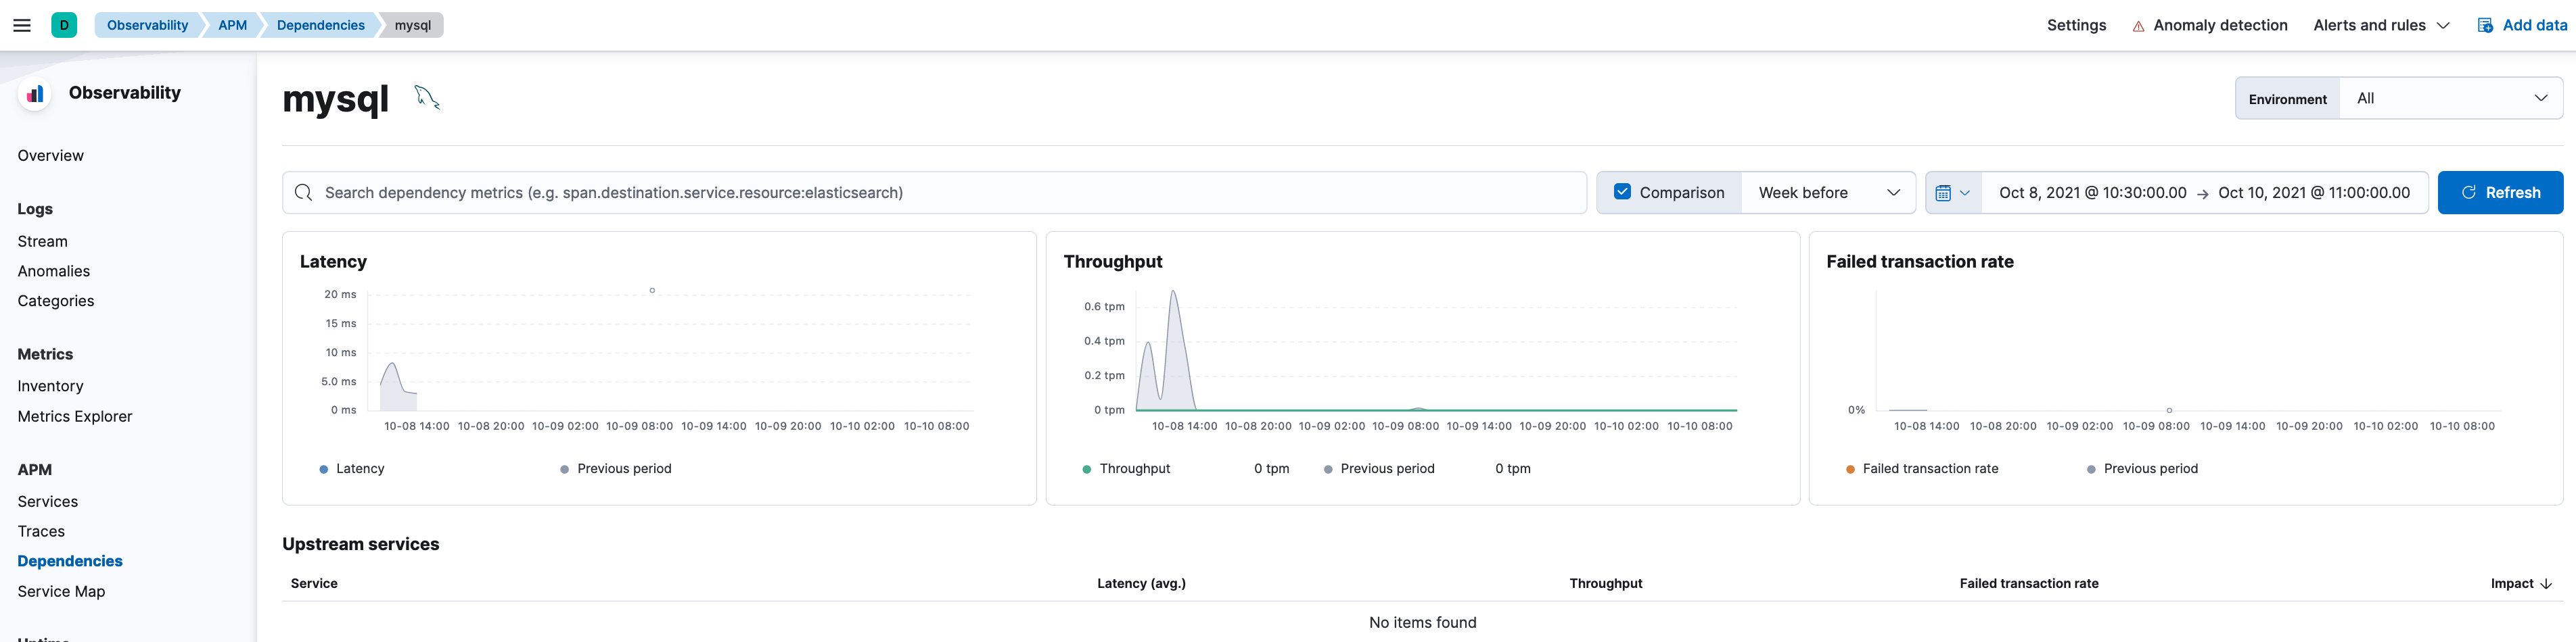The height and width of the screenshot is (642, 2576).
Task: Open the Week before comparison dropdown
Action: point(1828,193)
